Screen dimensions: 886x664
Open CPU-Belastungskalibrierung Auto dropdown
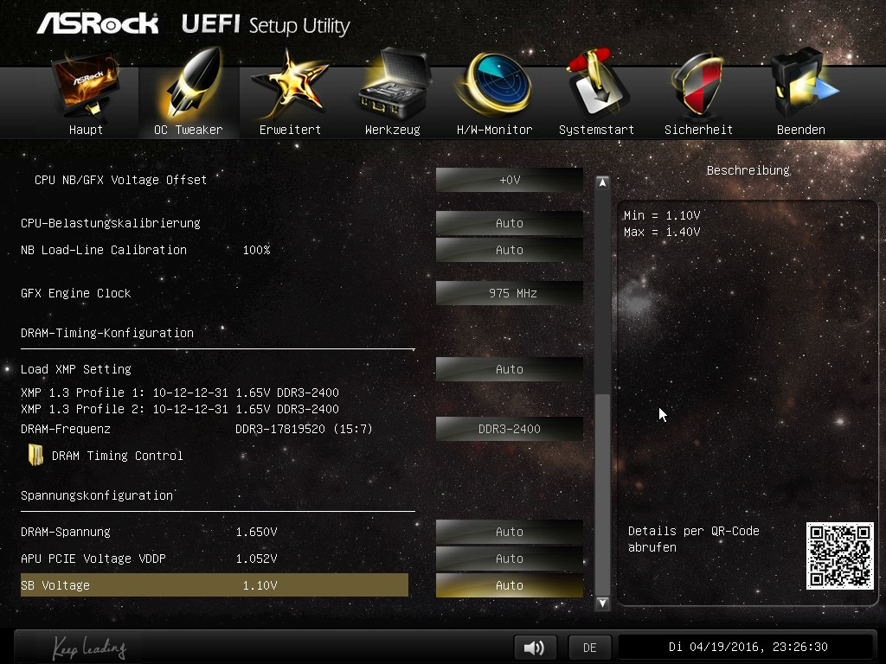coord(509,223)
